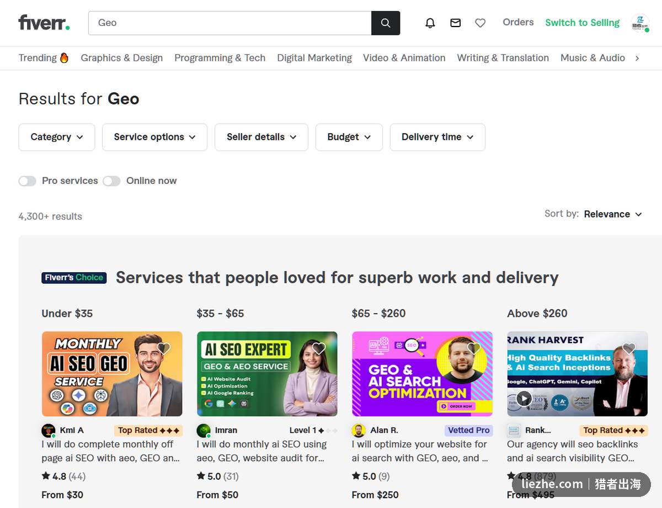Open Imran seller name link
This screenshot has width=662, height=508.
[226, 430]
